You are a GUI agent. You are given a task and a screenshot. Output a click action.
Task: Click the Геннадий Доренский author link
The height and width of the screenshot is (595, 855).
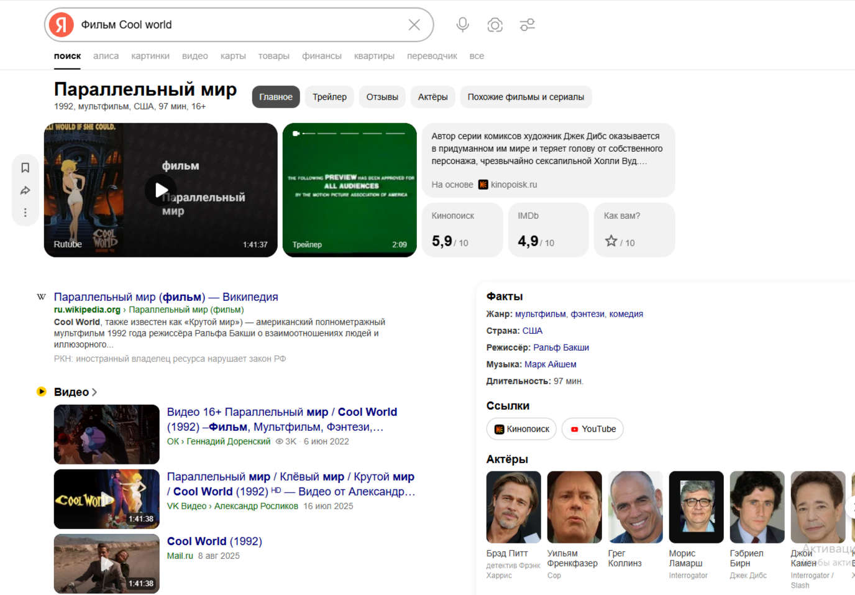coord(229,441)
